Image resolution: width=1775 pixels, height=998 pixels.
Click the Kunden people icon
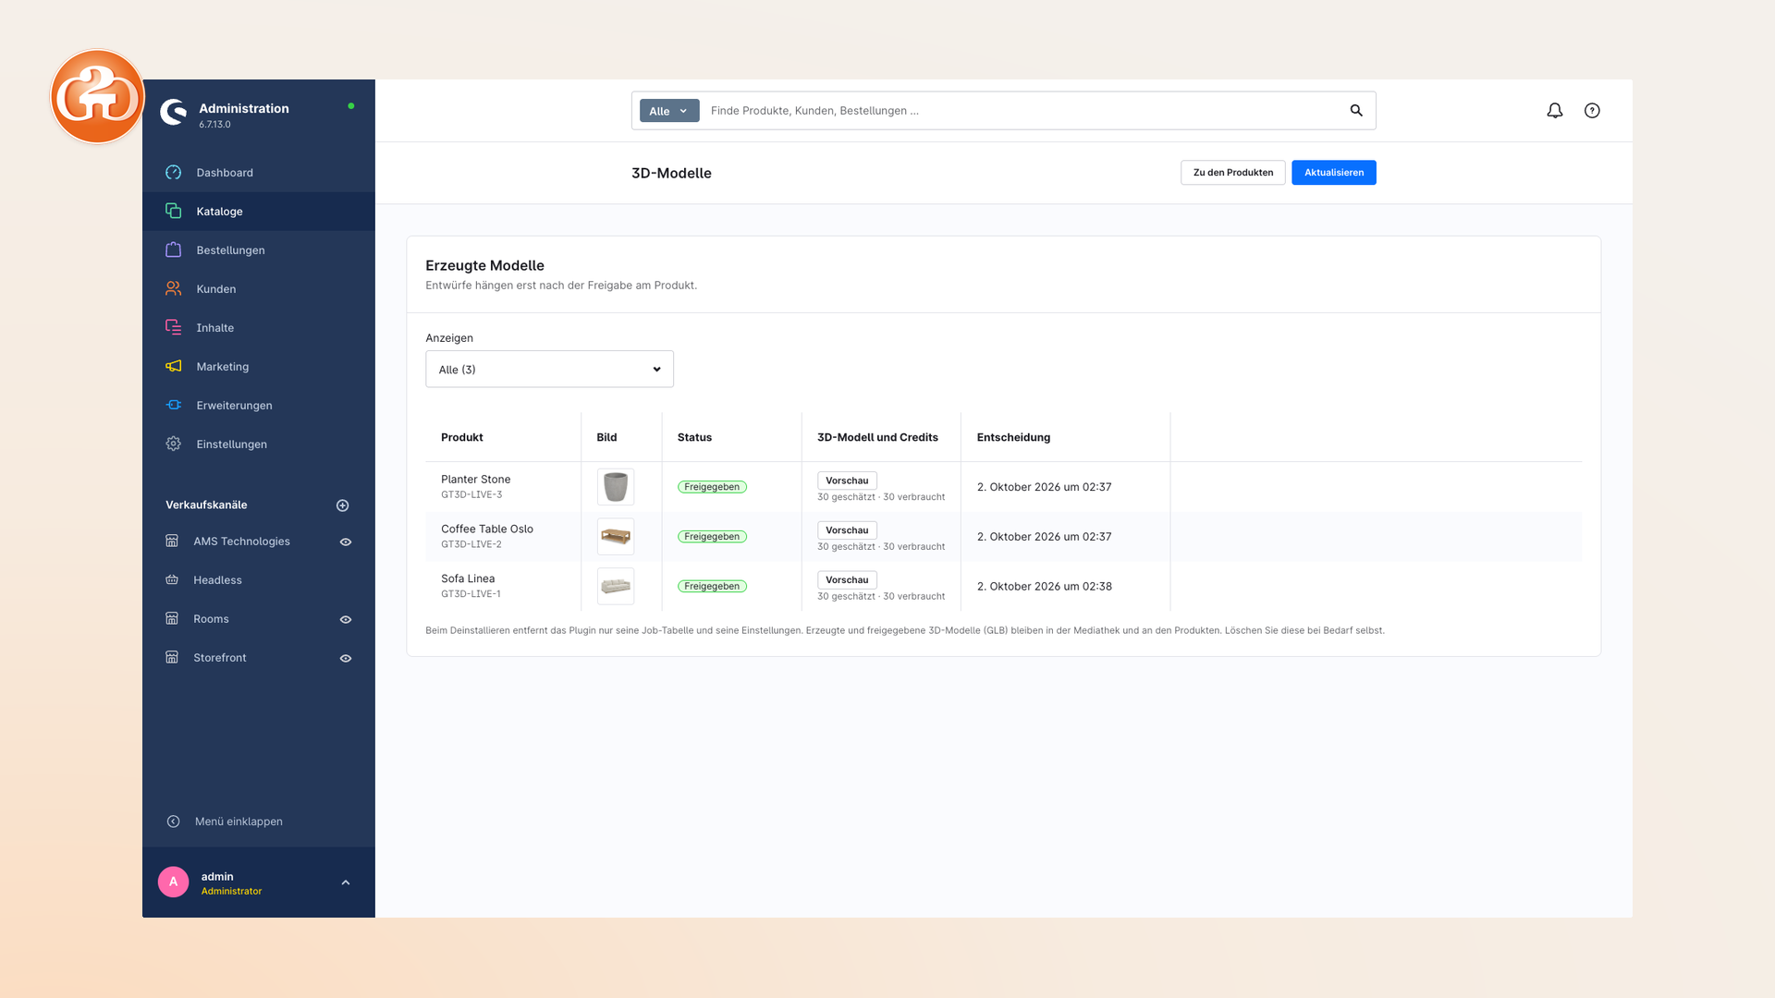click(173, 289)
